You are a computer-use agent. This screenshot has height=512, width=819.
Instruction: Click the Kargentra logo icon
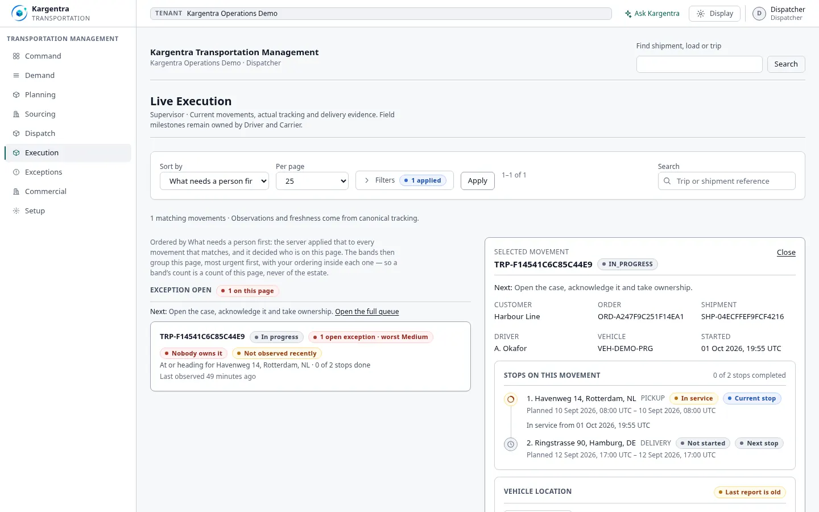tap(19, 13)
